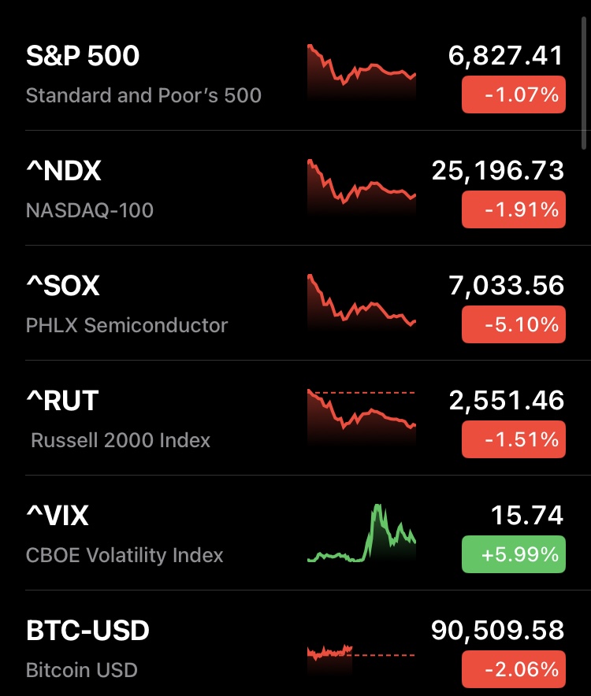Switch the -5.10% change display
This screenshot has width=591, height=696.
click(x=513, y=325)
